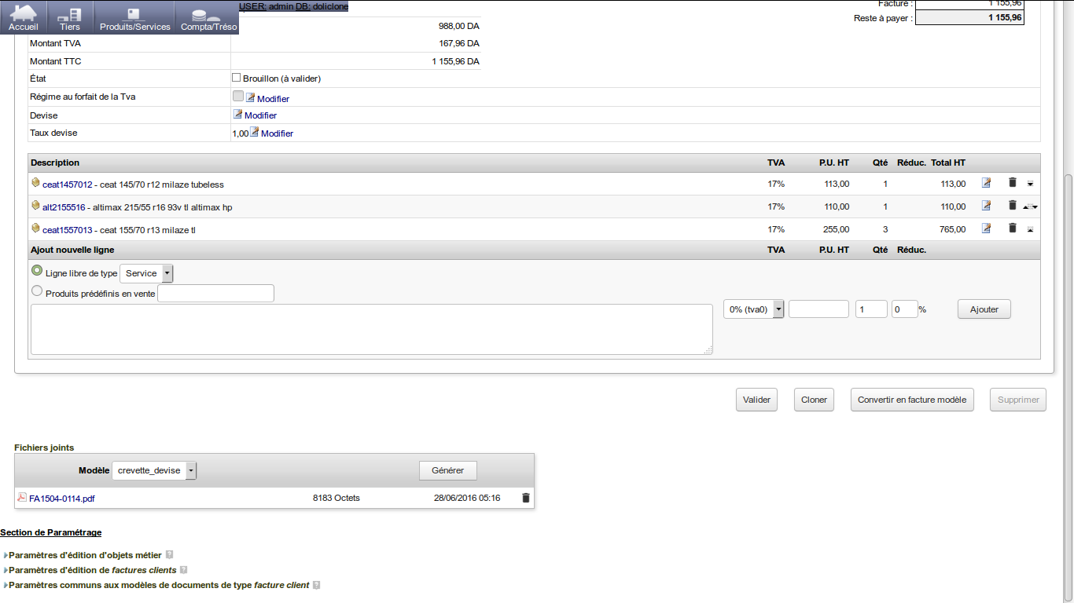Open the Produits/Services menu
Image resolution: width=1074 pixels, height=603 pixels.
[x=134, y=17]
